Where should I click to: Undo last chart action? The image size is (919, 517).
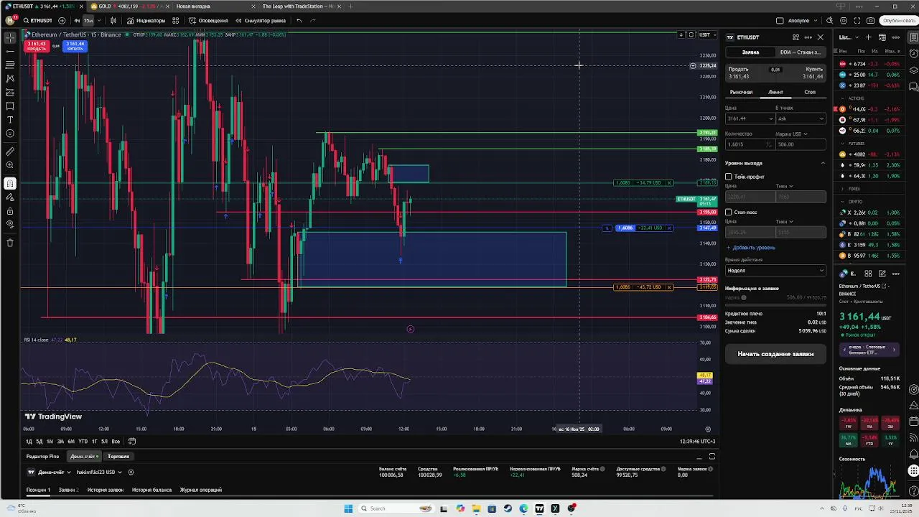pos(299,21)
